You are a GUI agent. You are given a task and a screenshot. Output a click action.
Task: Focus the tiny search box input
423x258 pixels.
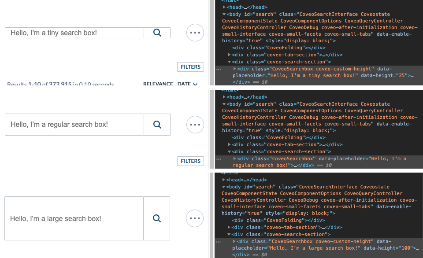coord(74,33)
